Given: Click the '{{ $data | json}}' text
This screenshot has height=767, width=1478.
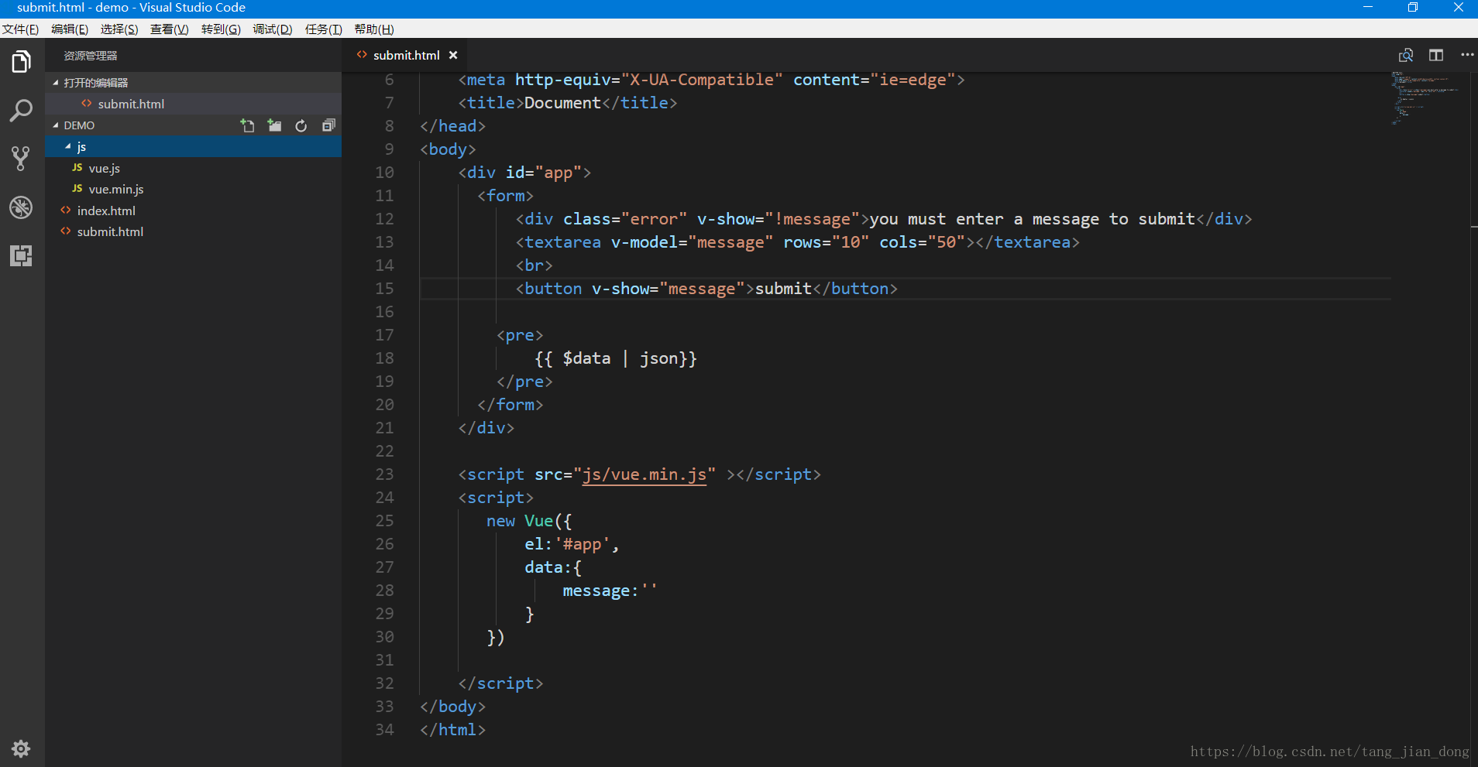Looking at the screenshot, I should (616, 358).
